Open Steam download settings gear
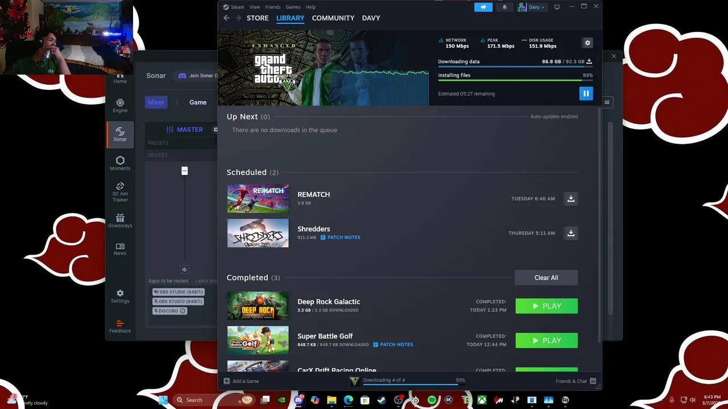 point(588,43)
